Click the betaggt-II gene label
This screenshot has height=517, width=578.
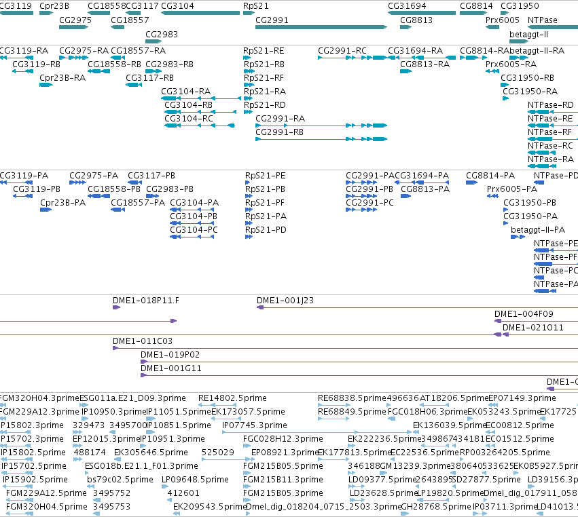click(528, 34)
